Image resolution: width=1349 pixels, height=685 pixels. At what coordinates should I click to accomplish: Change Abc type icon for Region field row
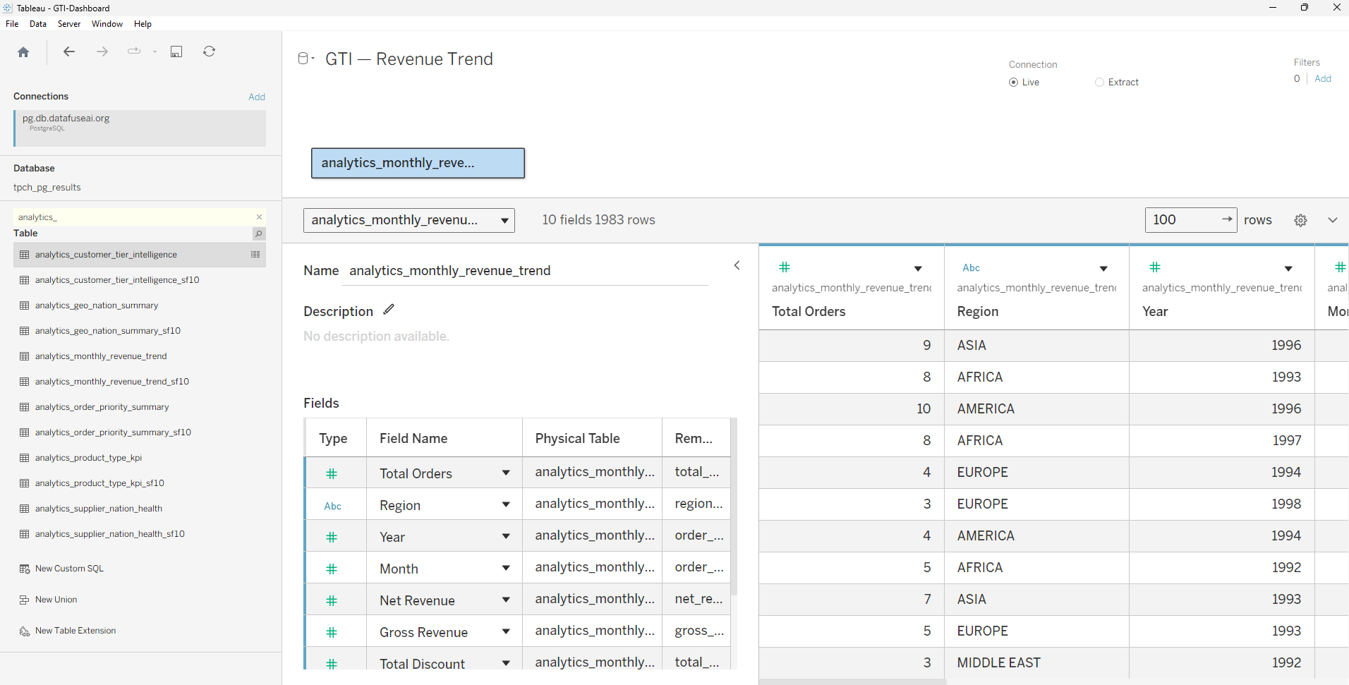click(332, 506)
